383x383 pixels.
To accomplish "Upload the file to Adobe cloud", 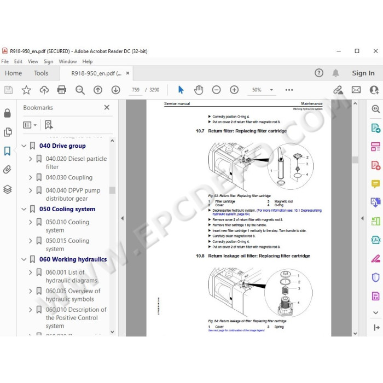I will [x=44, y=90].
